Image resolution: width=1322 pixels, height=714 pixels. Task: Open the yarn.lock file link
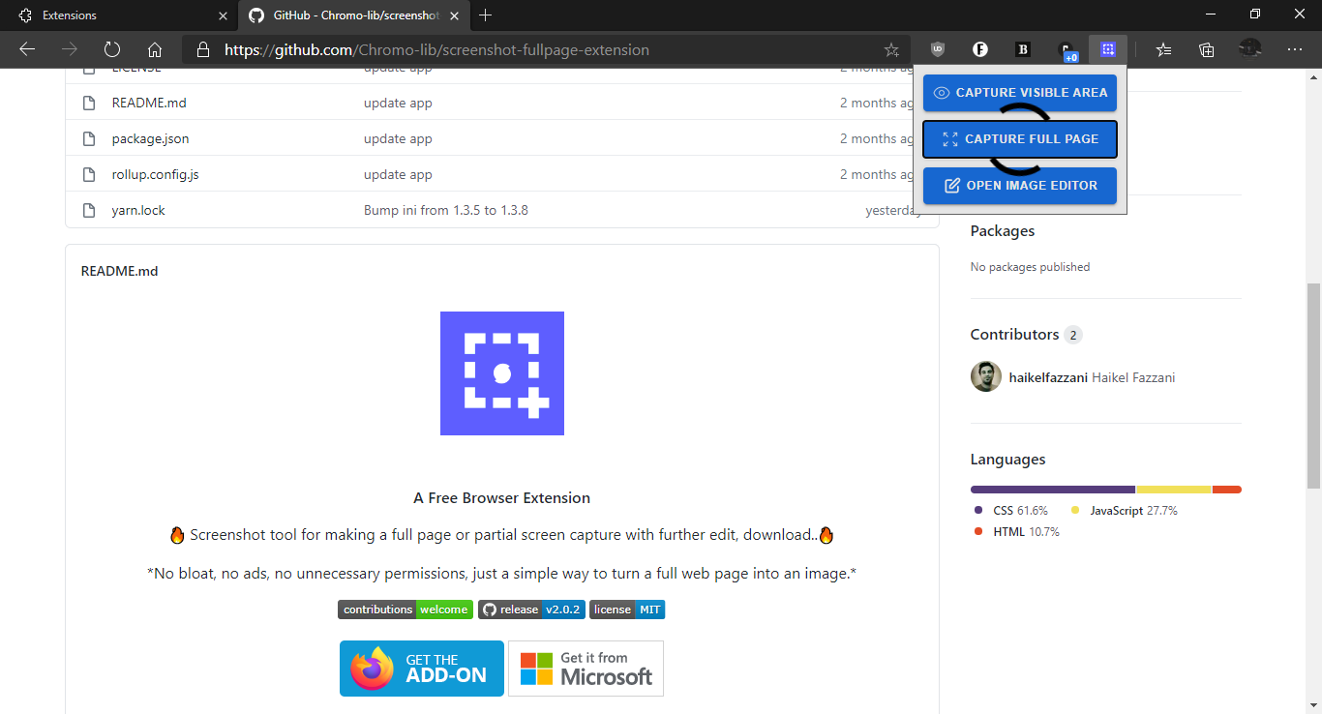(x=138, y=210)
